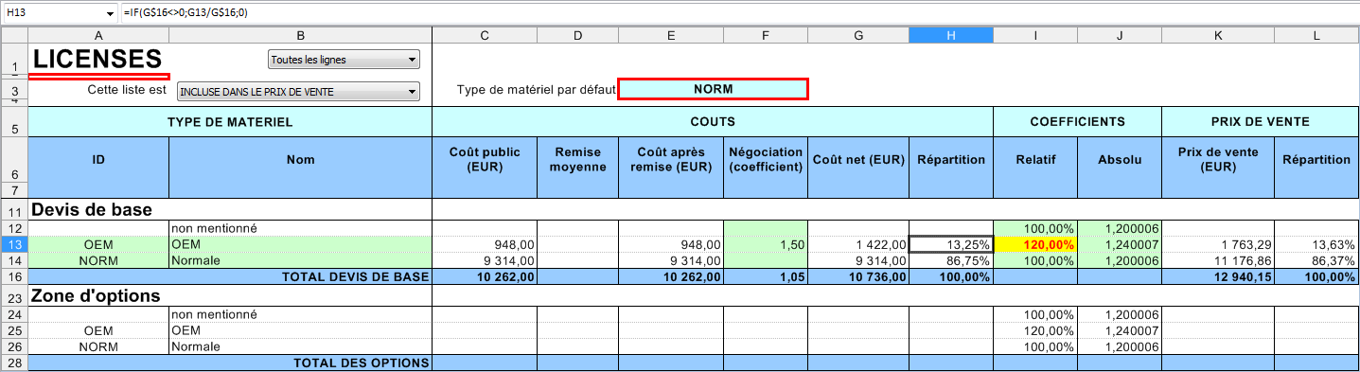
Task: Select column C header
Action: coord(485,36)
